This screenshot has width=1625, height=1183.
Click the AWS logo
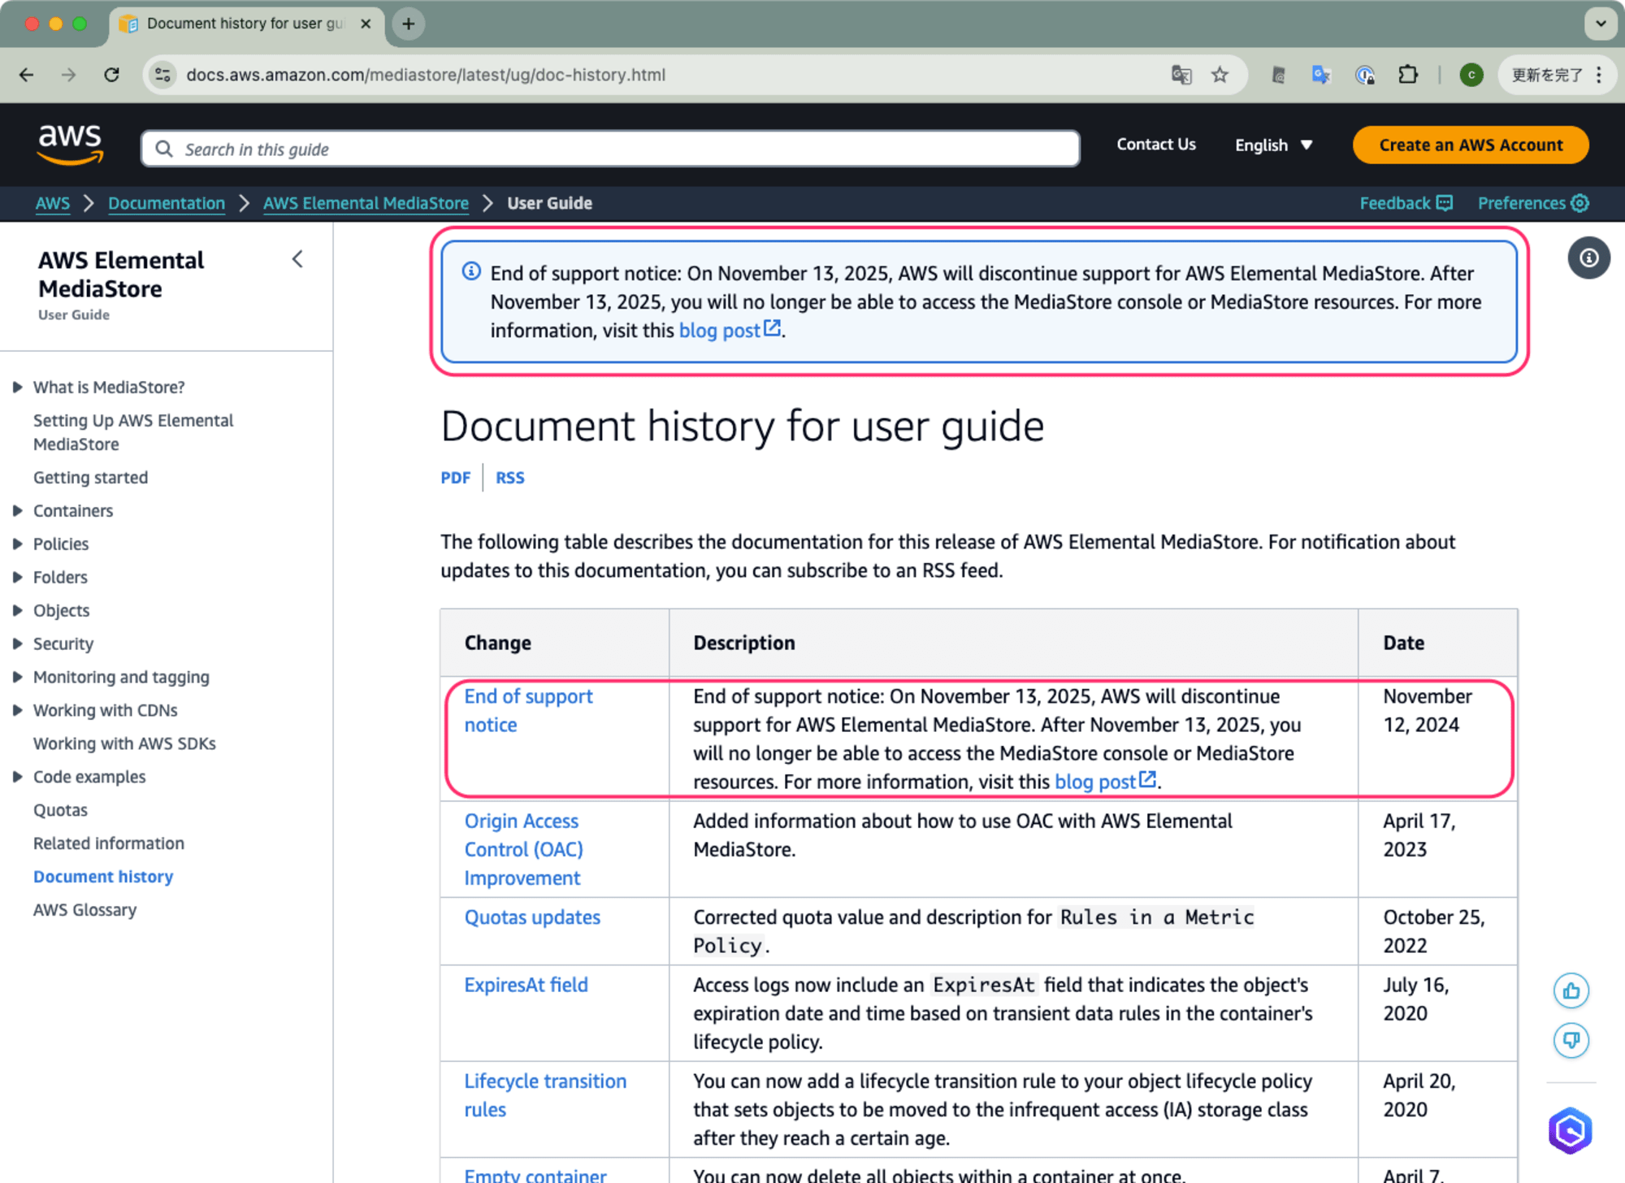pos(70,145)
